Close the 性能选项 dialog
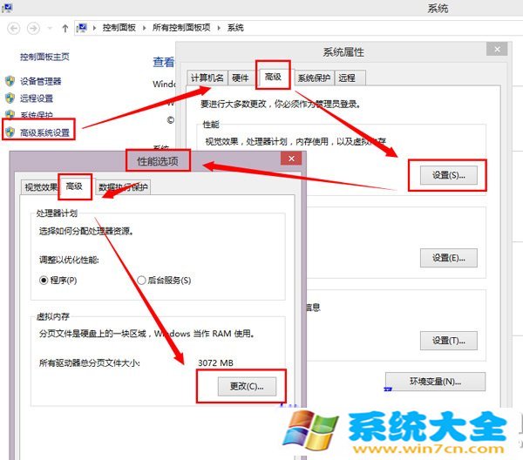 pos(291,159)
